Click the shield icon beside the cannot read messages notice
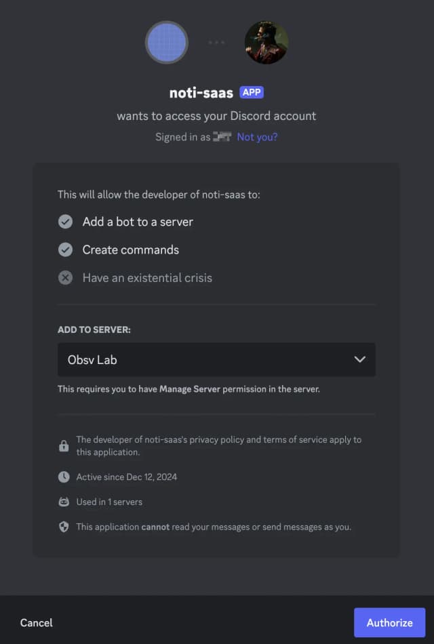Image resolution: width=434 pixels, height=644 pixels. pyautogui.click(x=63, y=527)
